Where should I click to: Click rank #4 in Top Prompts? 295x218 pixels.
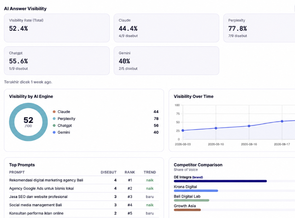(x=130, y=205)
